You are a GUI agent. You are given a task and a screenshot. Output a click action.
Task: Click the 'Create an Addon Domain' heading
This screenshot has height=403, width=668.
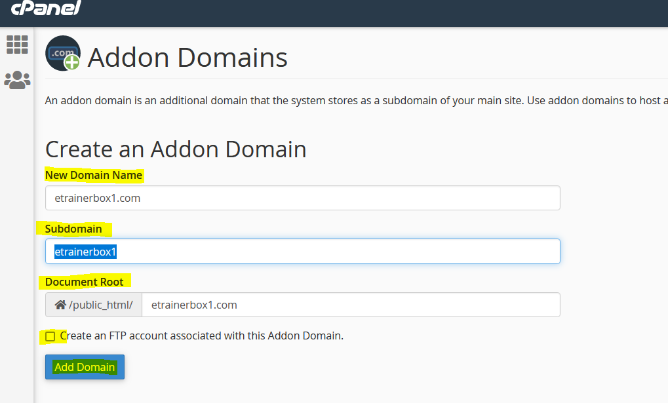[176, 149]
